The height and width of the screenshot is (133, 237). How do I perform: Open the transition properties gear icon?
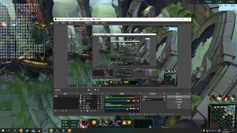[x=164, y=97]
